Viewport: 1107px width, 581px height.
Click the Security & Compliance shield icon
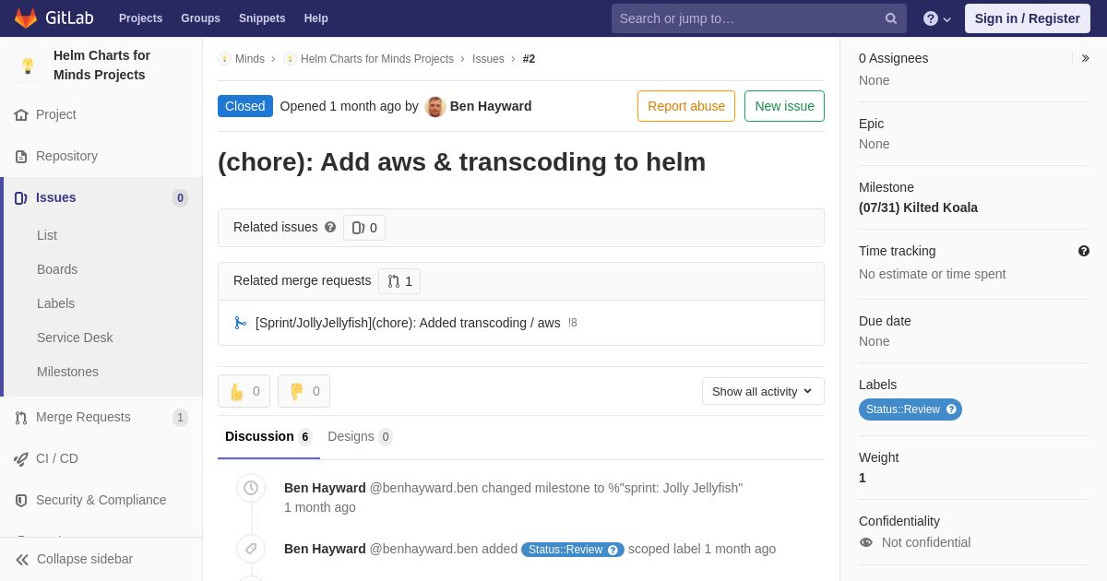click(x=21, y=501)
